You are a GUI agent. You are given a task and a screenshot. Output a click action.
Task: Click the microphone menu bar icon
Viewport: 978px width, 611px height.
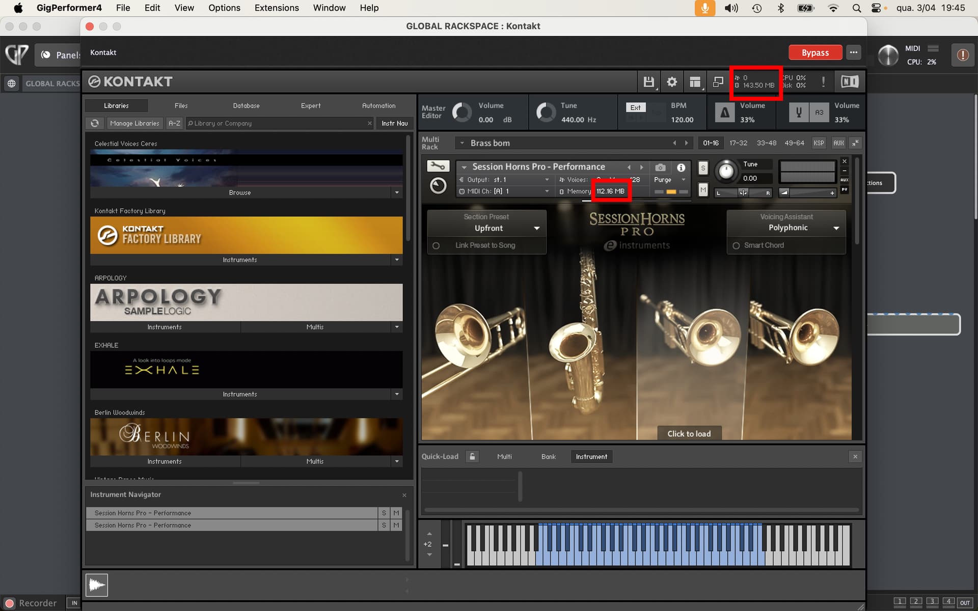pyautogui.click(x=705, y=8)
